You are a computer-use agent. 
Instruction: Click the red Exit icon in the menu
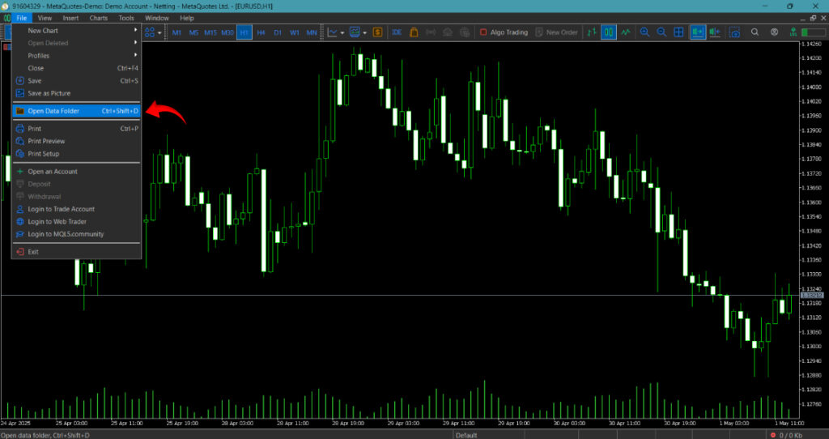click(20, 252)
